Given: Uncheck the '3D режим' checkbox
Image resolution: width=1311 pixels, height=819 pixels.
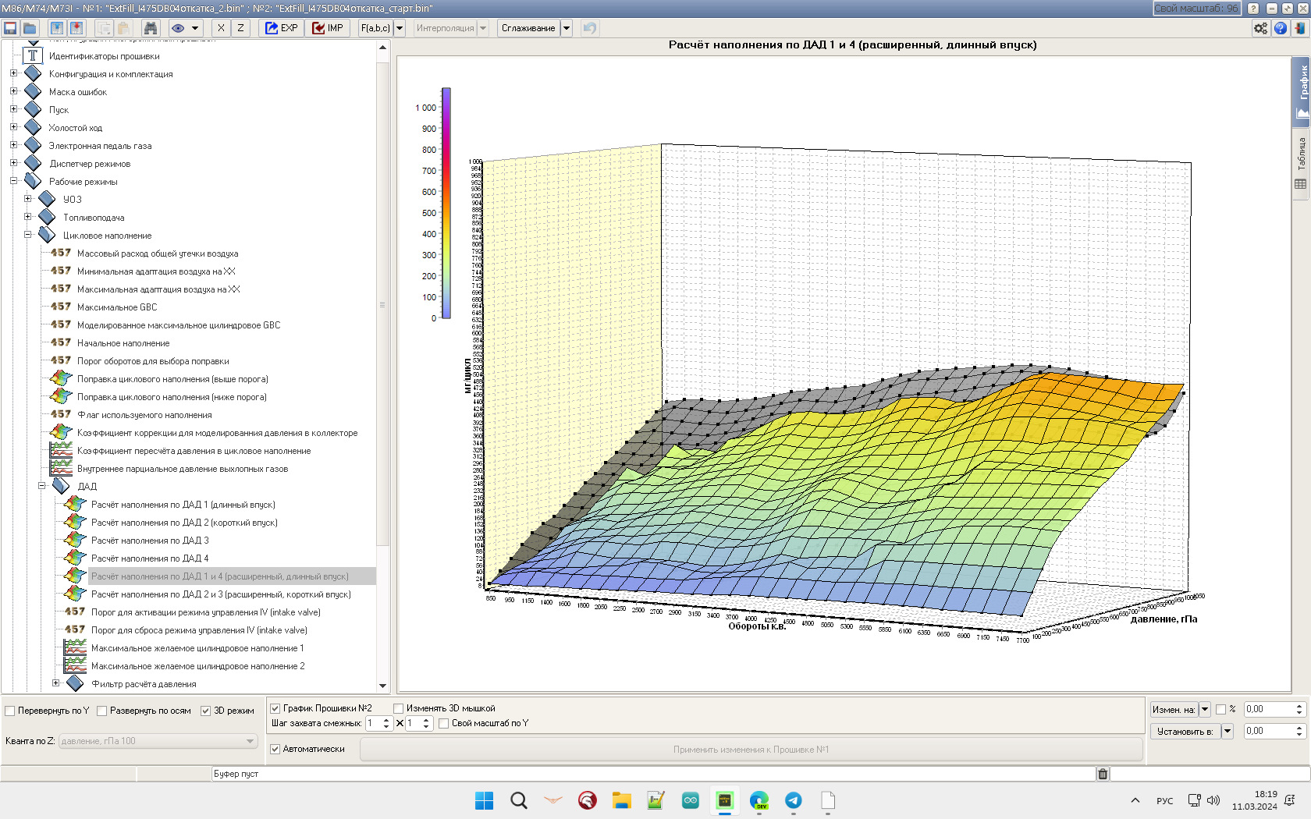Looking at the screenshot, I should point(206,711).
